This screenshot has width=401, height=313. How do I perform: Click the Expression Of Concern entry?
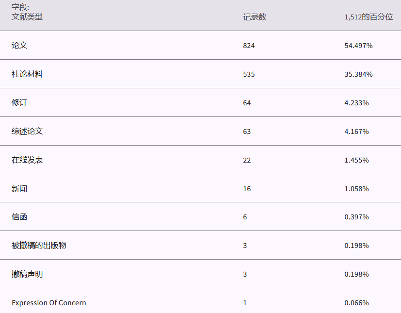click(x=49, y=303)
